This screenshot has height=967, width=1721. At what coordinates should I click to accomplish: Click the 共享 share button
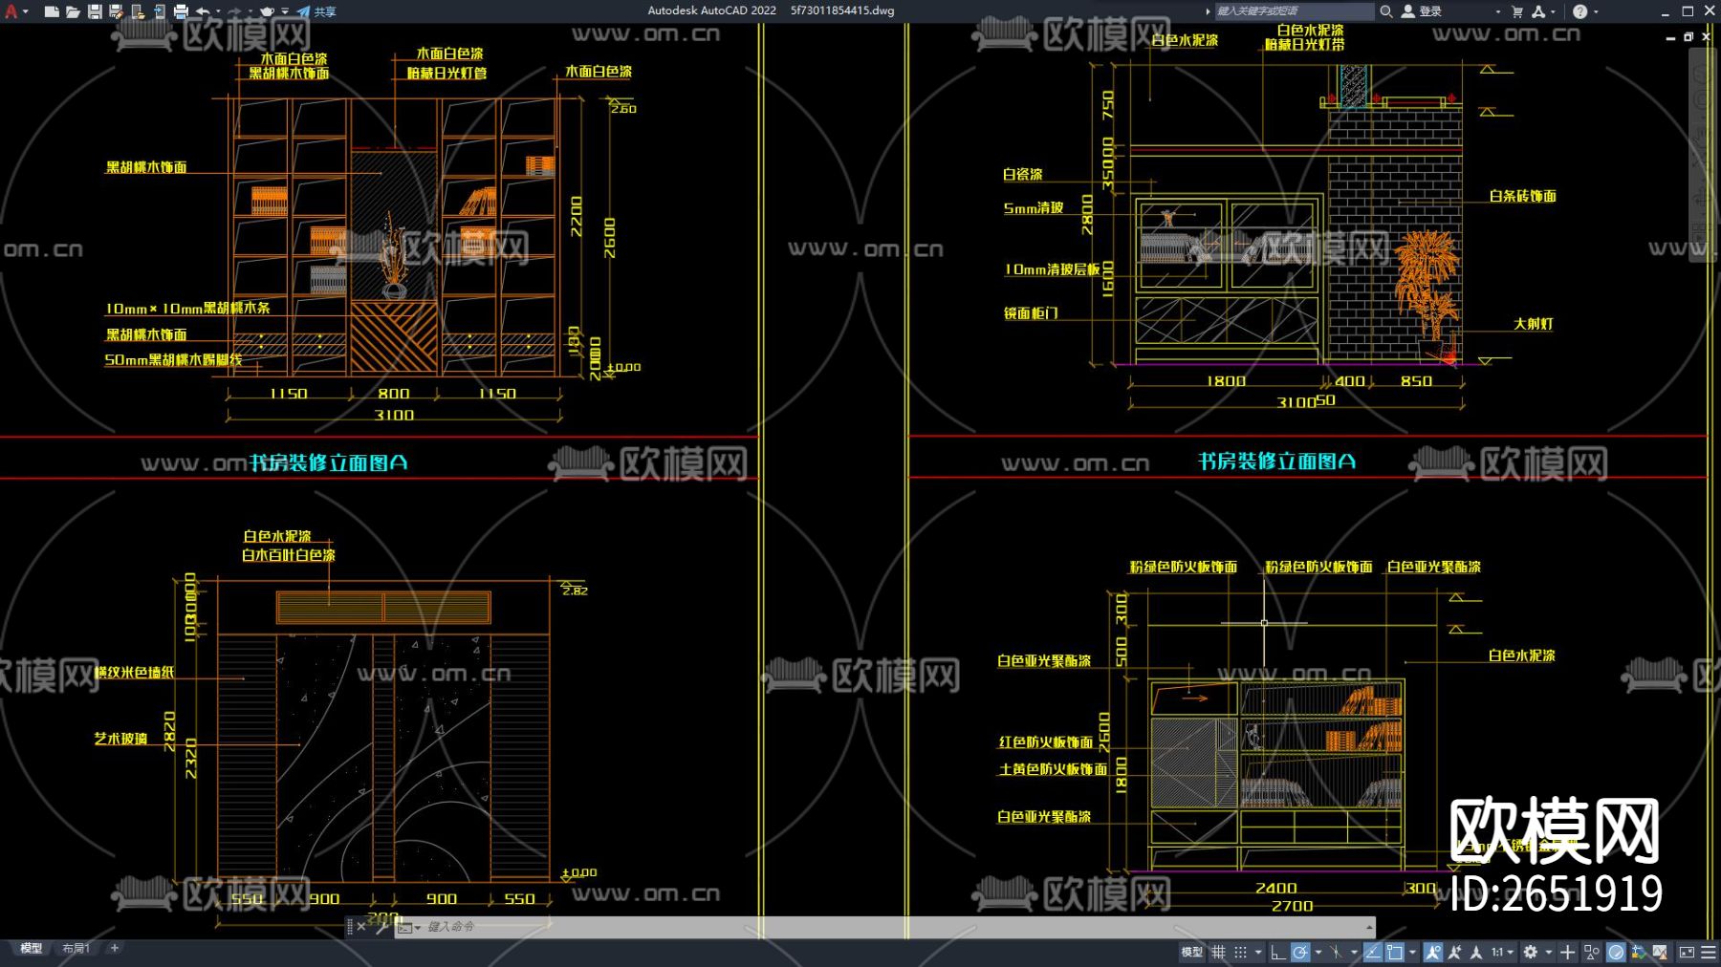(x=316, y=11)
